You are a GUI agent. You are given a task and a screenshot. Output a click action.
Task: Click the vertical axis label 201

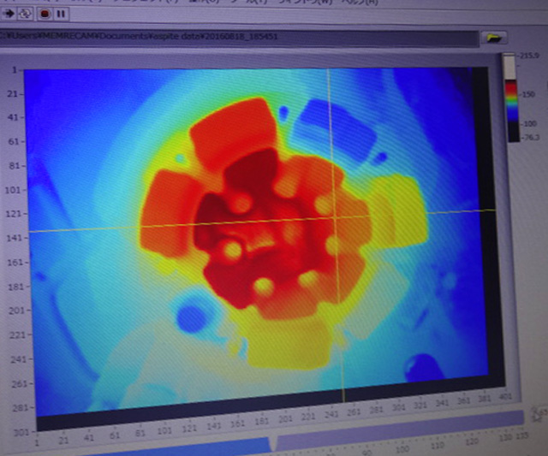point(15,311)
